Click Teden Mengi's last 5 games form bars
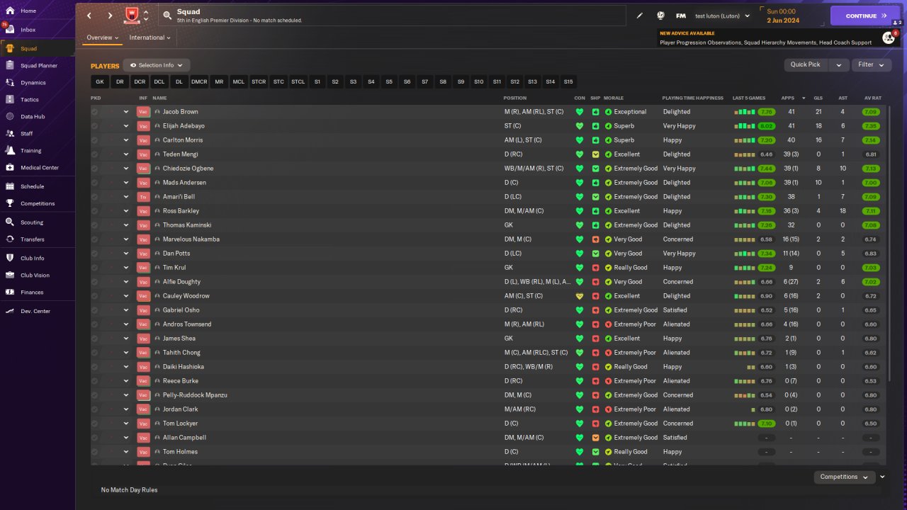 [x=745, y=154]
